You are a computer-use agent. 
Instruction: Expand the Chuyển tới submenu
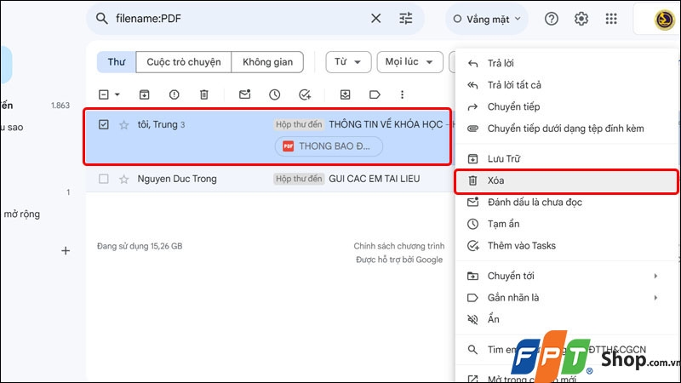tap(566, 276)
